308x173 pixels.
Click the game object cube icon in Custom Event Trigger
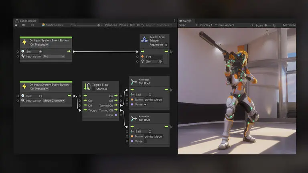coord(143,61)
